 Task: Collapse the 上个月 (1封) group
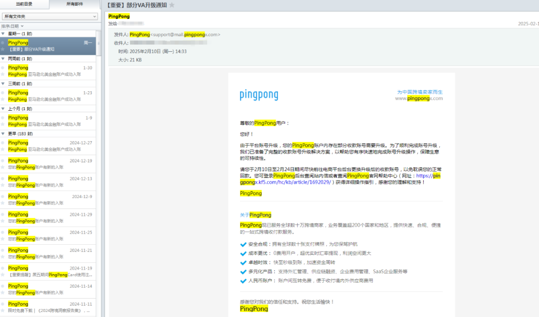coord(3,109)
